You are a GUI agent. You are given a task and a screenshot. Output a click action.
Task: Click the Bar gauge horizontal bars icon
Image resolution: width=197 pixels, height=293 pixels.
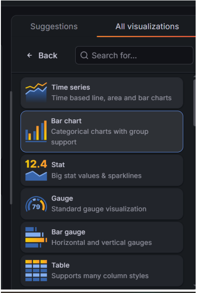(x=36, y=237)
